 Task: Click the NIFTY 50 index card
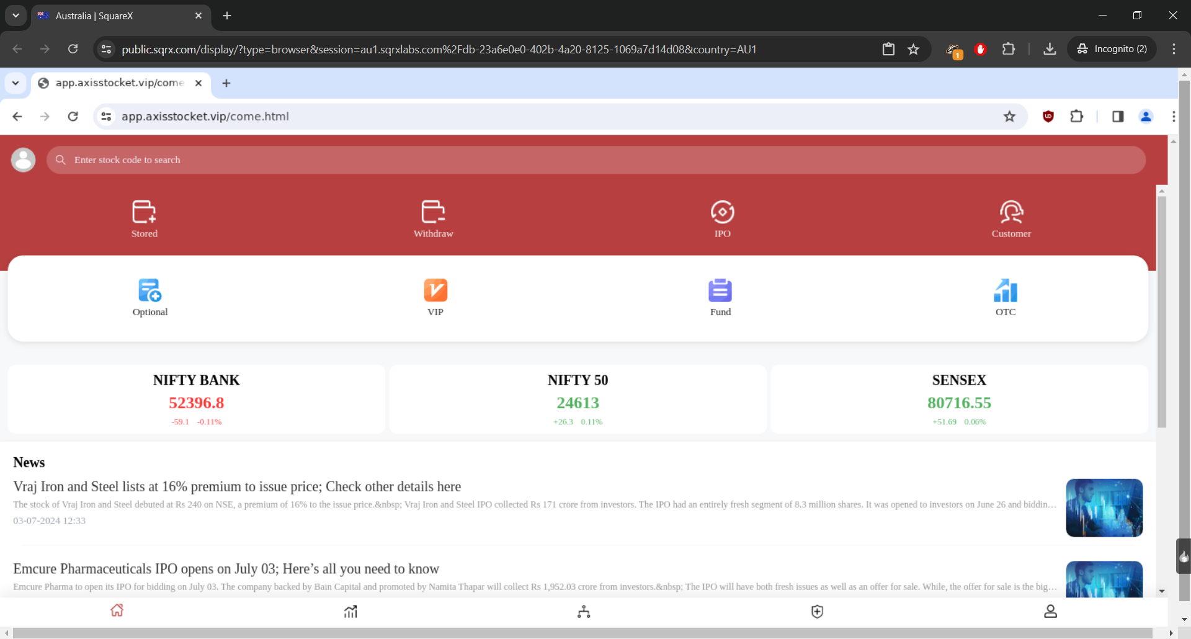point(578,400)
